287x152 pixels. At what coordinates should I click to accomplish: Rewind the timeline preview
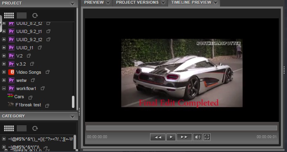coord(158,137)
